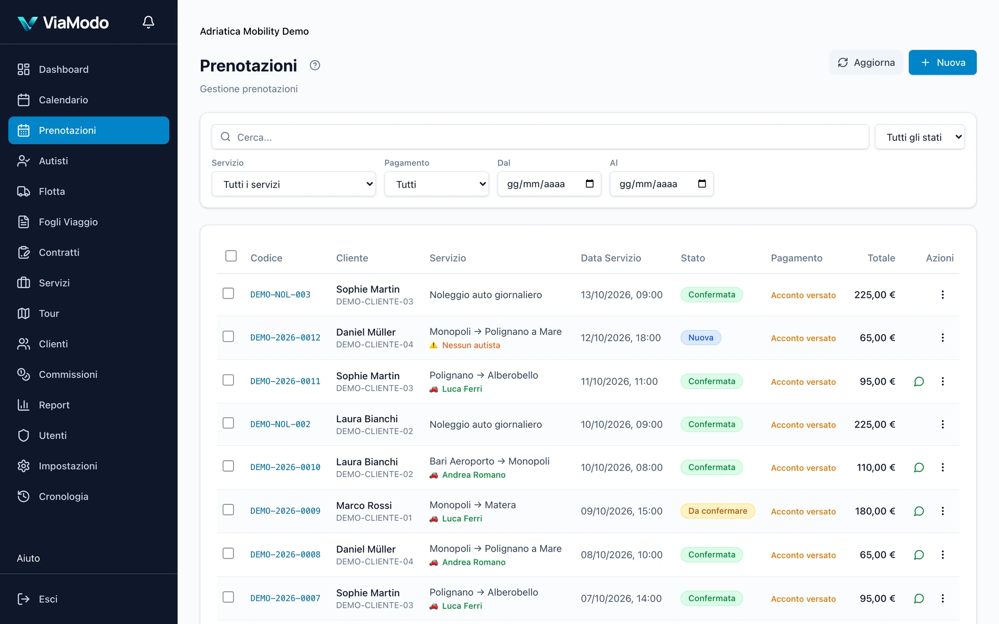999x624 pixels.
Task: Create a booking with Nuova button
Action: click(x=942, y=62)
